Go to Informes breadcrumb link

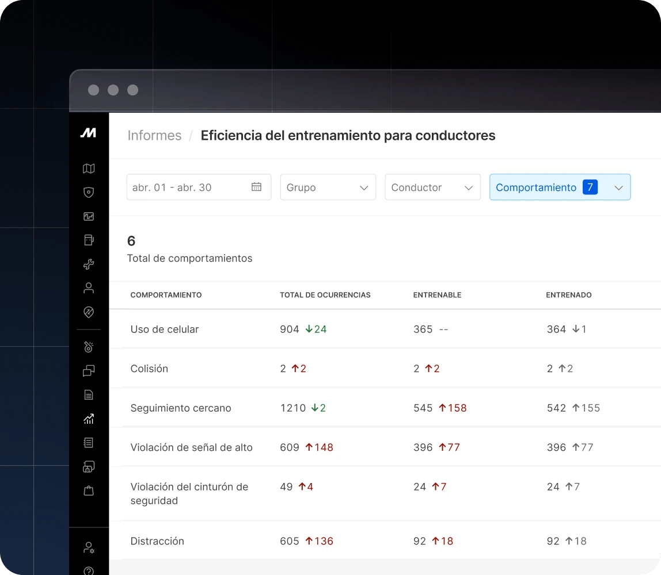pyautogui.click(x=154, y=136)
